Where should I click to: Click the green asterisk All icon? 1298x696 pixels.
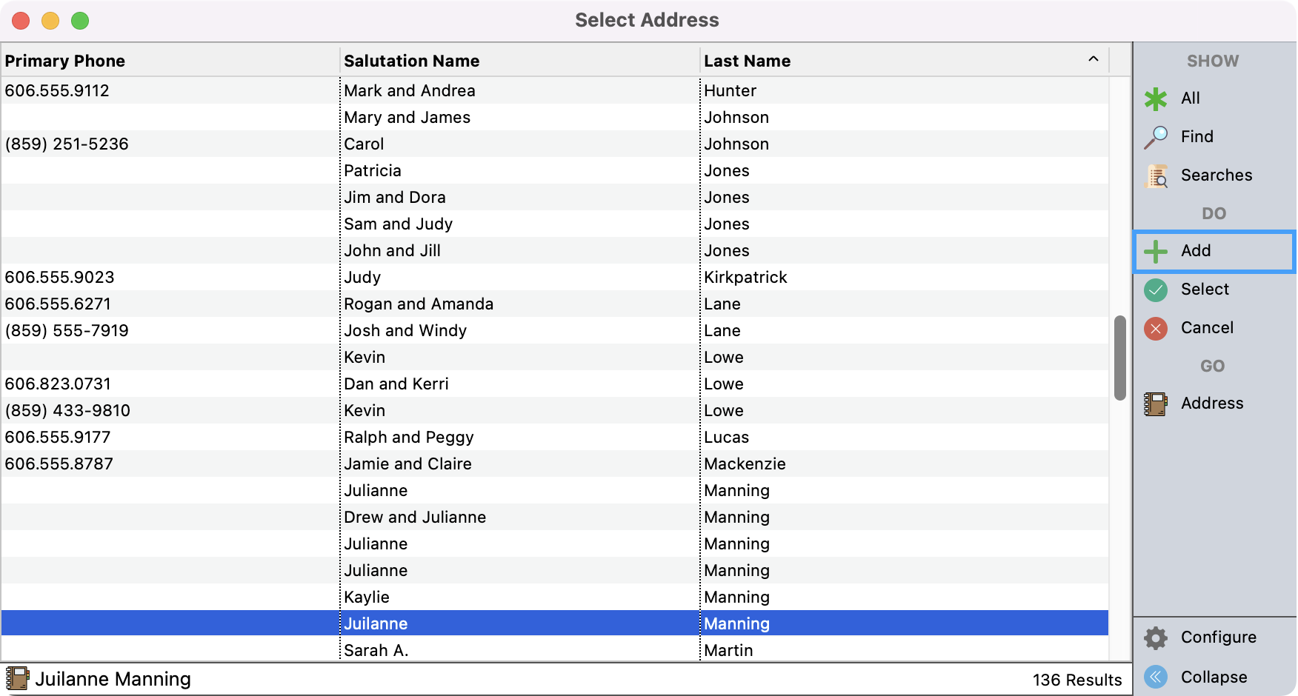(1156, 98)
